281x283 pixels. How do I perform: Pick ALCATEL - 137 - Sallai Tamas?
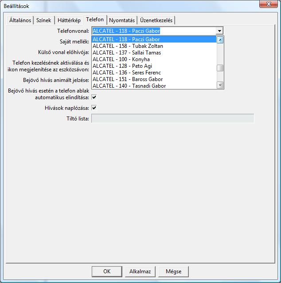(x=154, y=53)
